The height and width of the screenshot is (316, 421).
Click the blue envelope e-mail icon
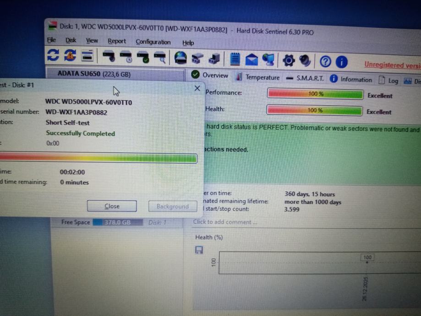tap(252, 60)
